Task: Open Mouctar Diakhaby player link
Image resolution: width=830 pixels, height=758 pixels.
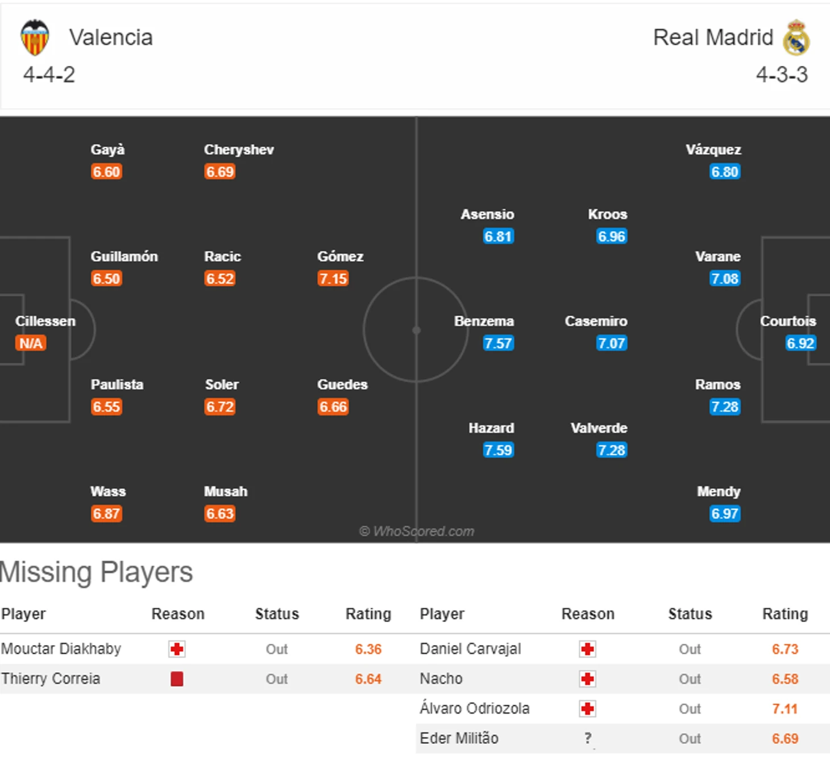Action: 61,649
